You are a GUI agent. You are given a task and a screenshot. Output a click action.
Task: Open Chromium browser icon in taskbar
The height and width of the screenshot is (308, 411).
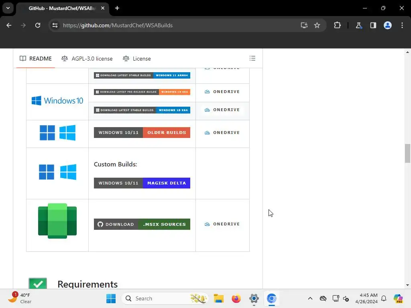pyautogui.click(x=272, y=298)
